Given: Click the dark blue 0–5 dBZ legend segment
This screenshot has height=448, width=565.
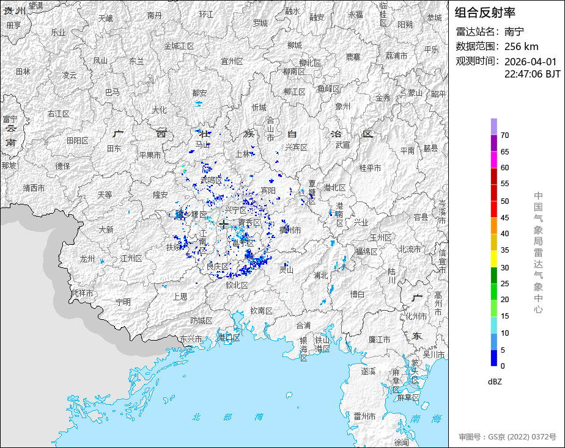Looking at the screenshot, I should click(493, 358).
